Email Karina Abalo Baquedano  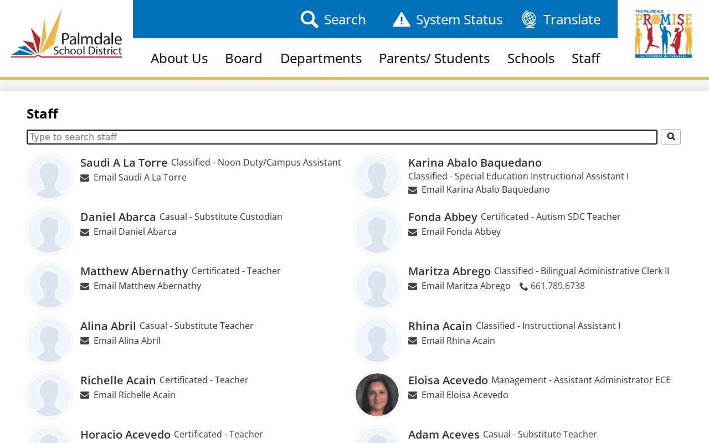tap(479, 190)
